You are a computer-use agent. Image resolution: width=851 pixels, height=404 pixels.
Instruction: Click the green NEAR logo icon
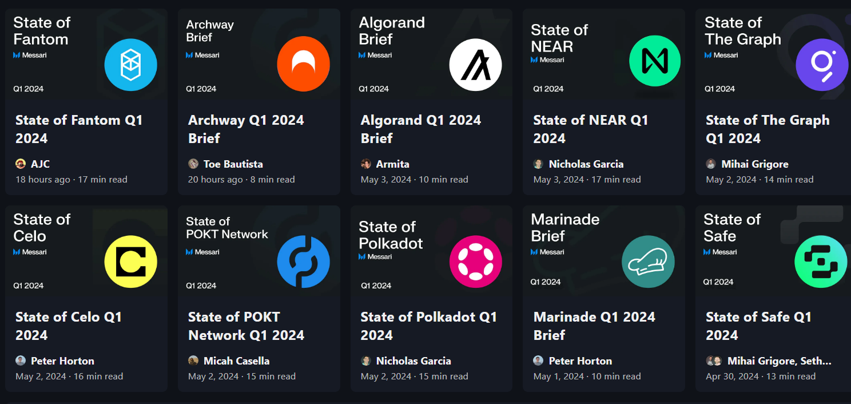(654, 61)
